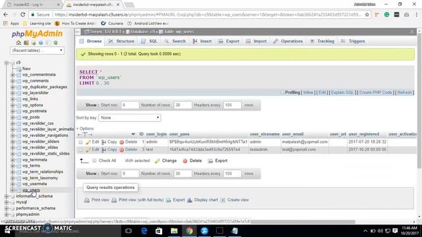The width and height of the screenshot is (422, 237).
Task: Click Print view (with full texts) link
Action: point(141,200)
